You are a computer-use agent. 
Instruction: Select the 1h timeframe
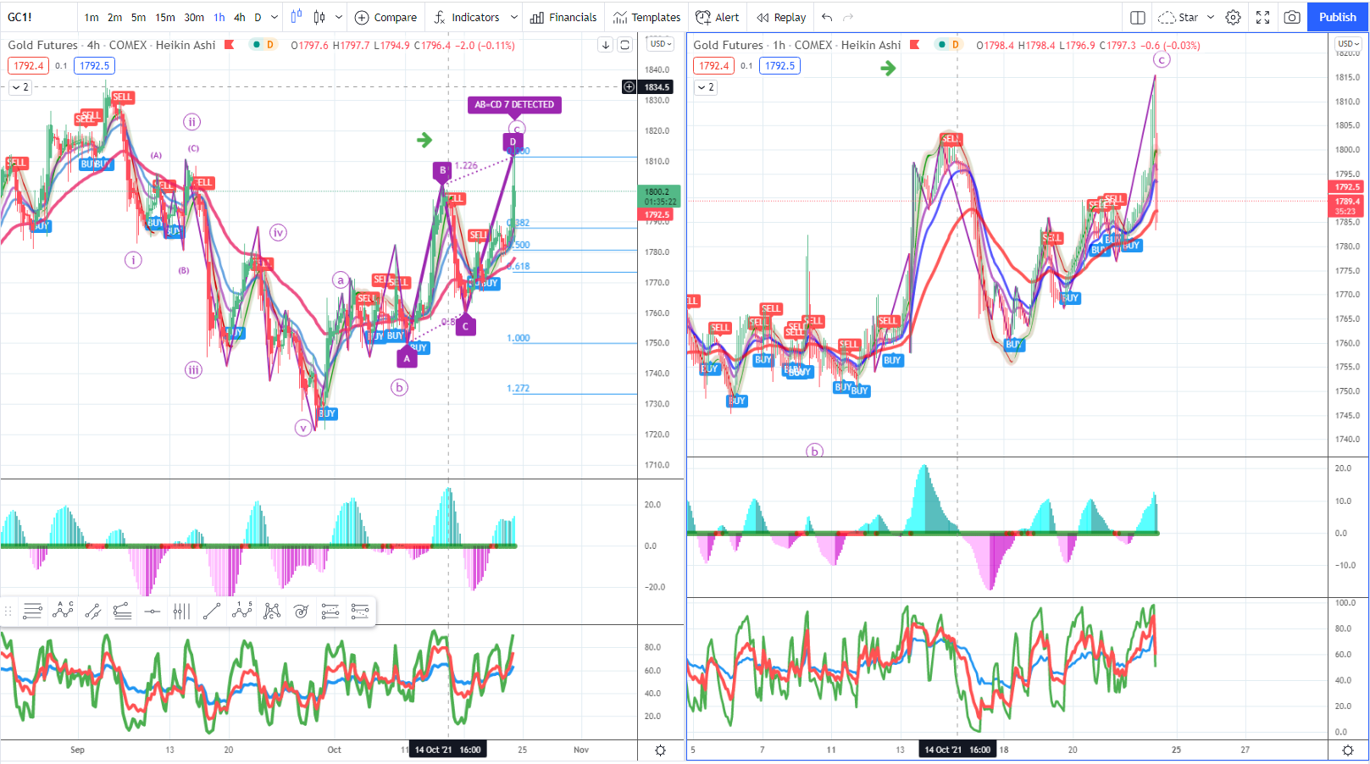tap(219, 17)
